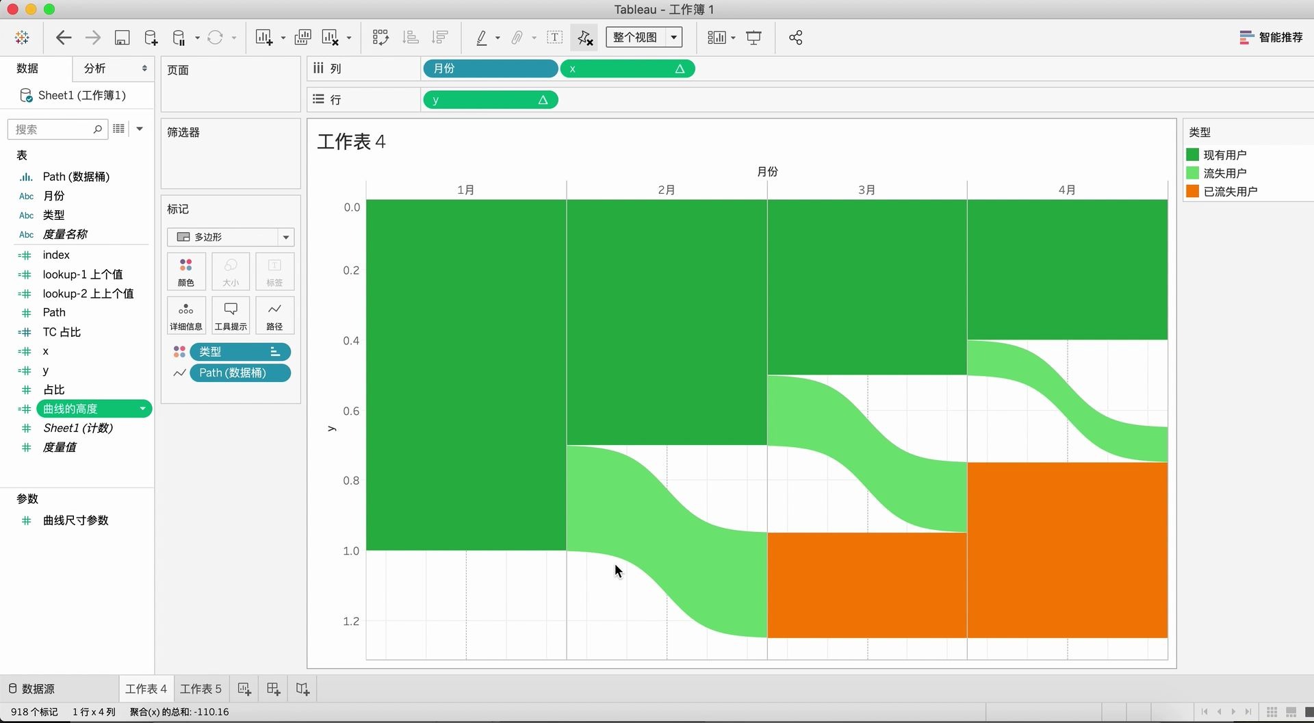Click the highlight pen icon
This screenshot has width=1314, height=723.
[482, 38]
